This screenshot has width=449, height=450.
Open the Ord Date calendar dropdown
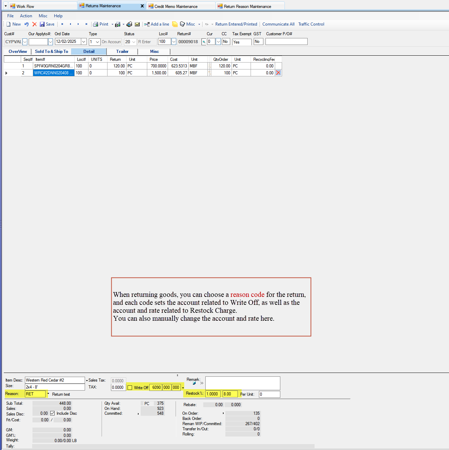pyautogui.click(x=83, y=41)
